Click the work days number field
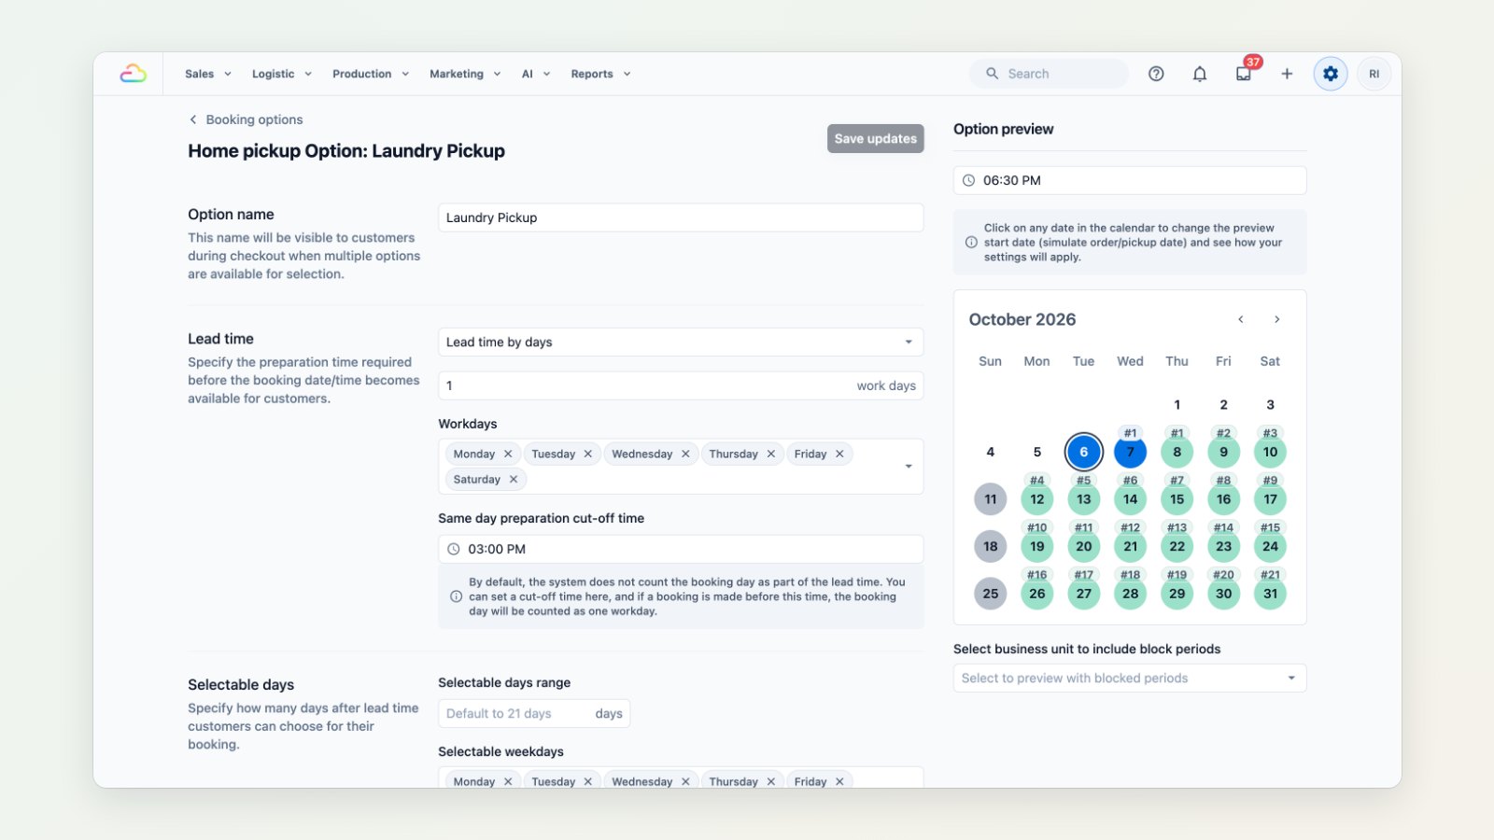Screen dimensions: 1494x840 pyautogui.click(x=681, y=385)
